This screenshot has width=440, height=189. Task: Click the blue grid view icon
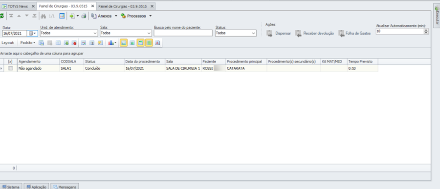pos(62,16)
